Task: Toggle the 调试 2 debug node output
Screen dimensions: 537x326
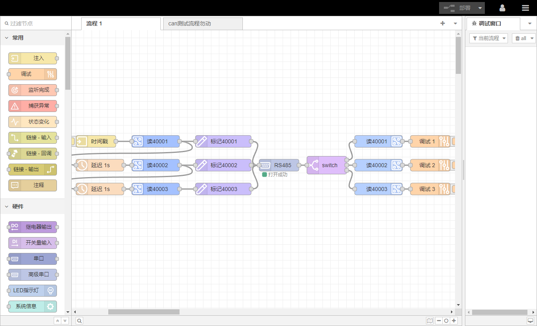Action: coord(453,165)
